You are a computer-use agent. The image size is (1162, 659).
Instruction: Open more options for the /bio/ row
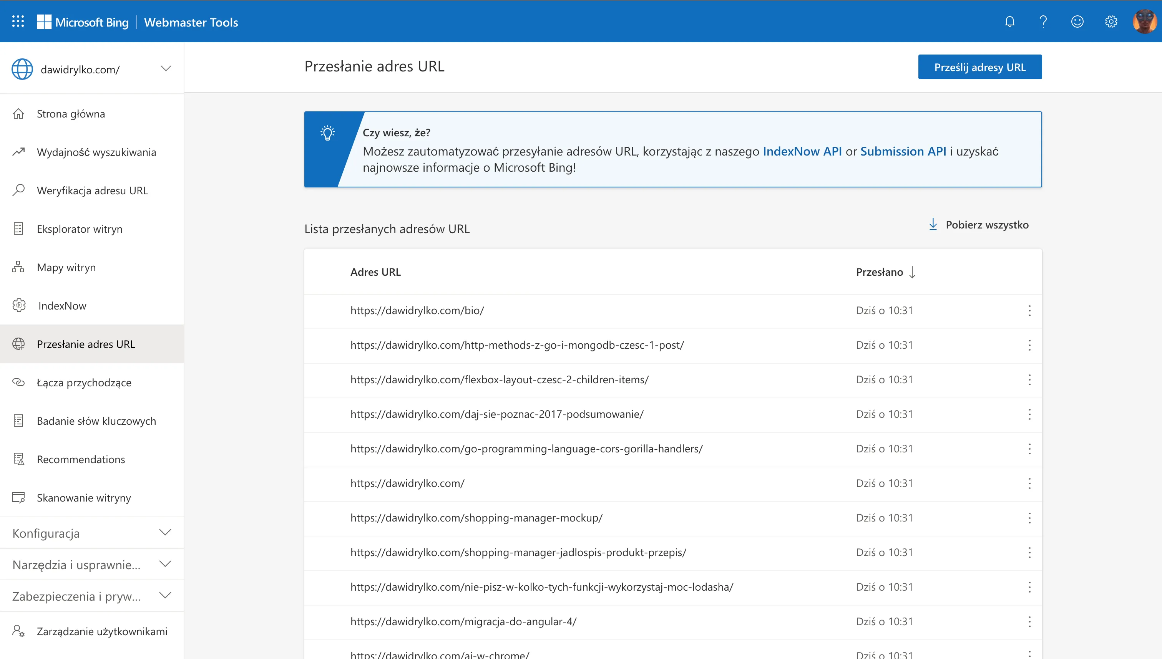click(x=1030, y=310)
